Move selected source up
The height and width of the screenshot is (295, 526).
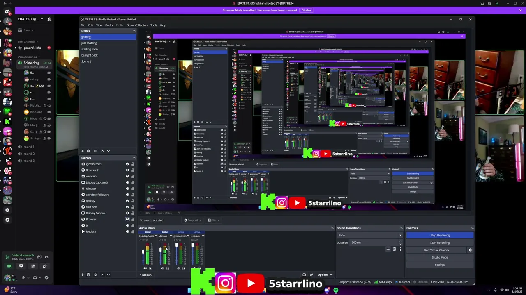click(x=102, y=275)
